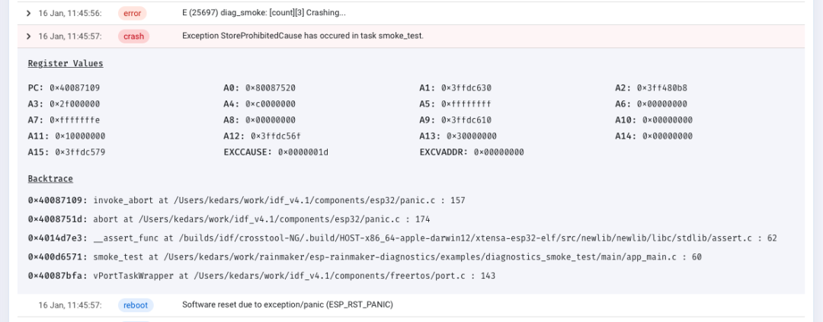Click the reboot entry timestamp 11:45:57
The image size is (823, 322).
coord(70,304)
